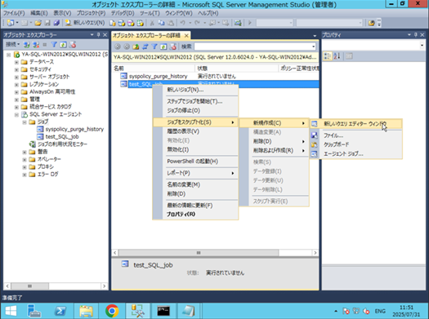Click the 名前 column header
The image size is (429, 319).
click(x=154, y=69)
